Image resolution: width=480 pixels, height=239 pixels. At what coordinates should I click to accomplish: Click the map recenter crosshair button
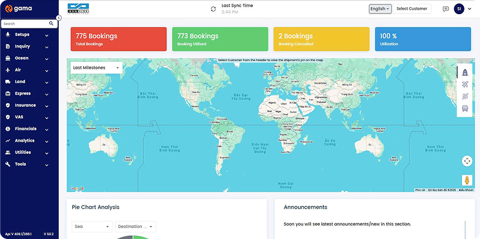point(467,161)
